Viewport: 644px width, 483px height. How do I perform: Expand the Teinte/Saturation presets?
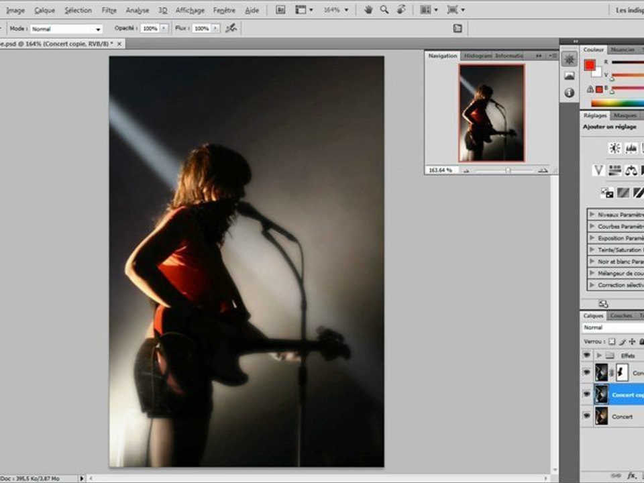click(592, 250)
